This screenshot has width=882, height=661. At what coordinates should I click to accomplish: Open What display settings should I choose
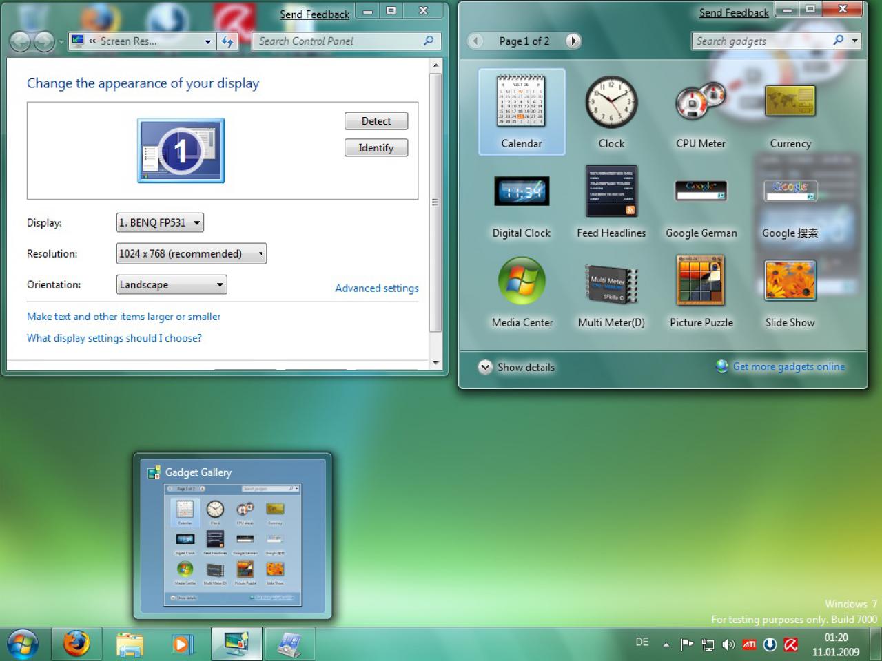pyautogui.click(x=114, y=338)
